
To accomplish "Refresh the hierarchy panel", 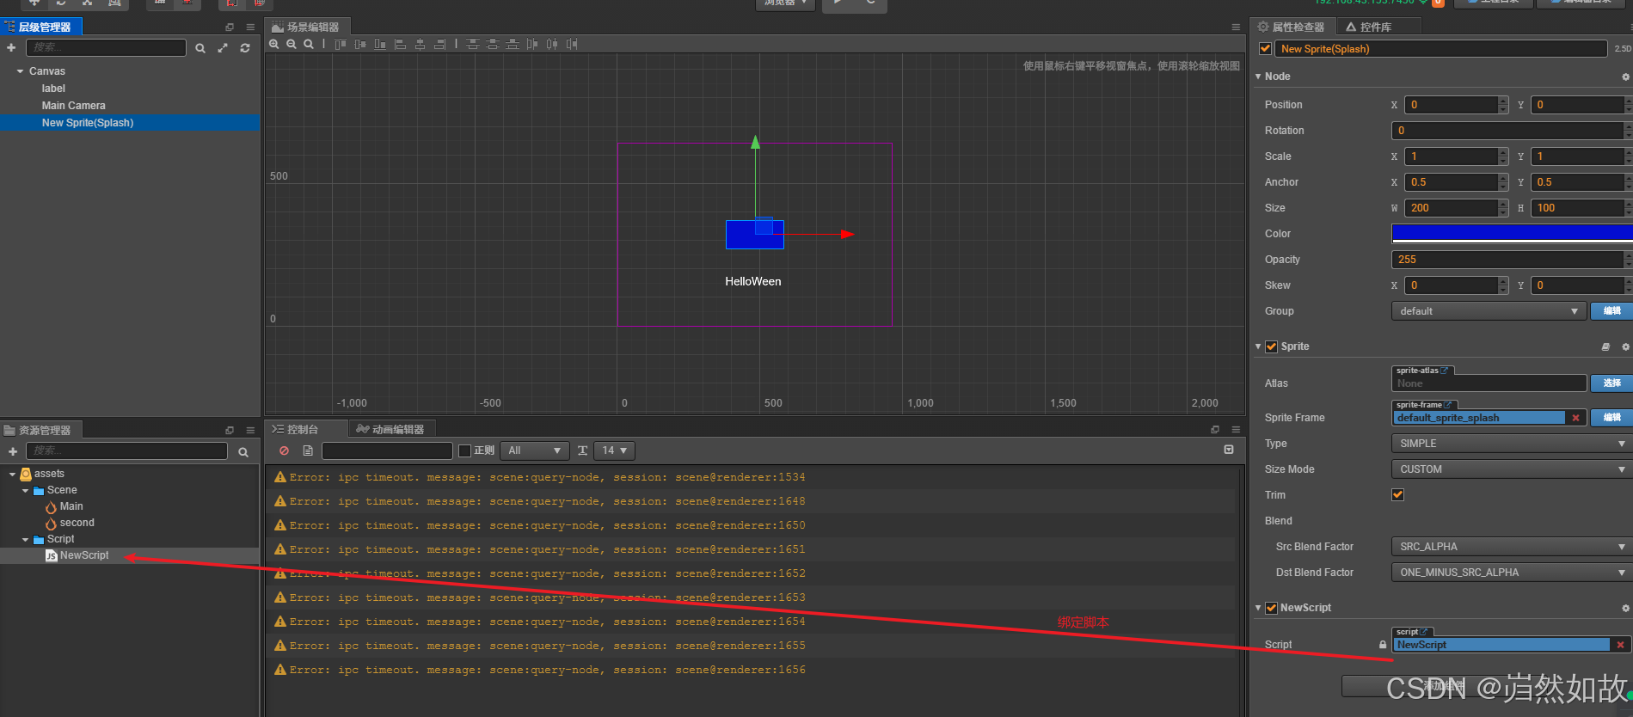I will 245,48.
